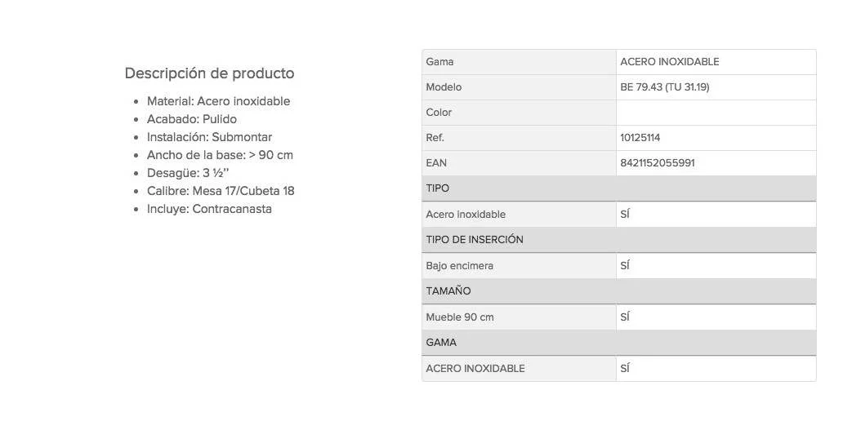Click the Bajo encimera row label
The height and width of the screenshot is (430, 843).
[459, 266]
